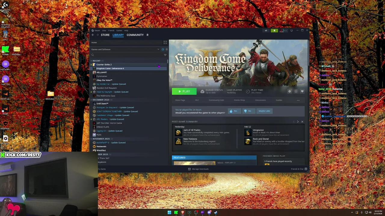Dismiss the post-game summary panel
The image size is (385, 216).
[302, 122]
